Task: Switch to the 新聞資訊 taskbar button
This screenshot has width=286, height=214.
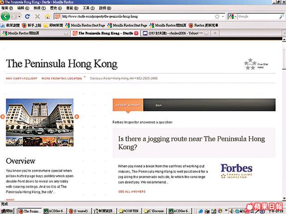Action: [x=104, y=211]
